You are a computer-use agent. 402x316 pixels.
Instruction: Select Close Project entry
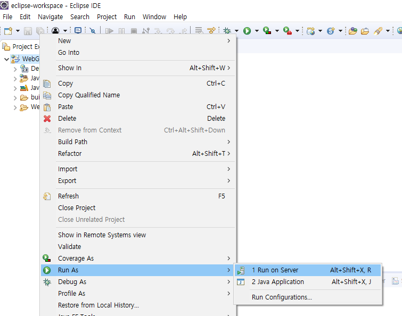(138, 208)
